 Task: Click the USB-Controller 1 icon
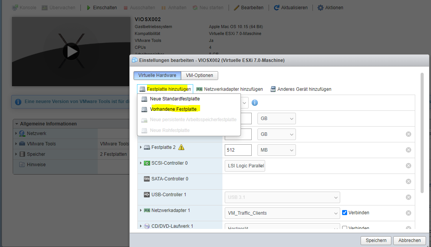tap(147, 195)
